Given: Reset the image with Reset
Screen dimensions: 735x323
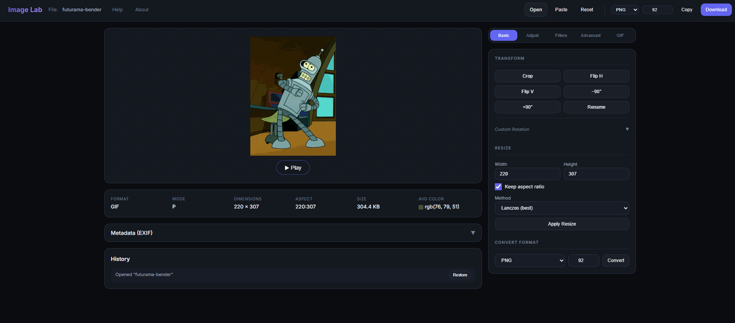Looking at the screenshot, I should point(587,10).
